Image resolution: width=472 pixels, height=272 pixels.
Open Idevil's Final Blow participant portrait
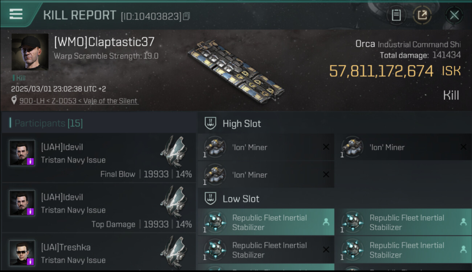click(x=22, y=153)
